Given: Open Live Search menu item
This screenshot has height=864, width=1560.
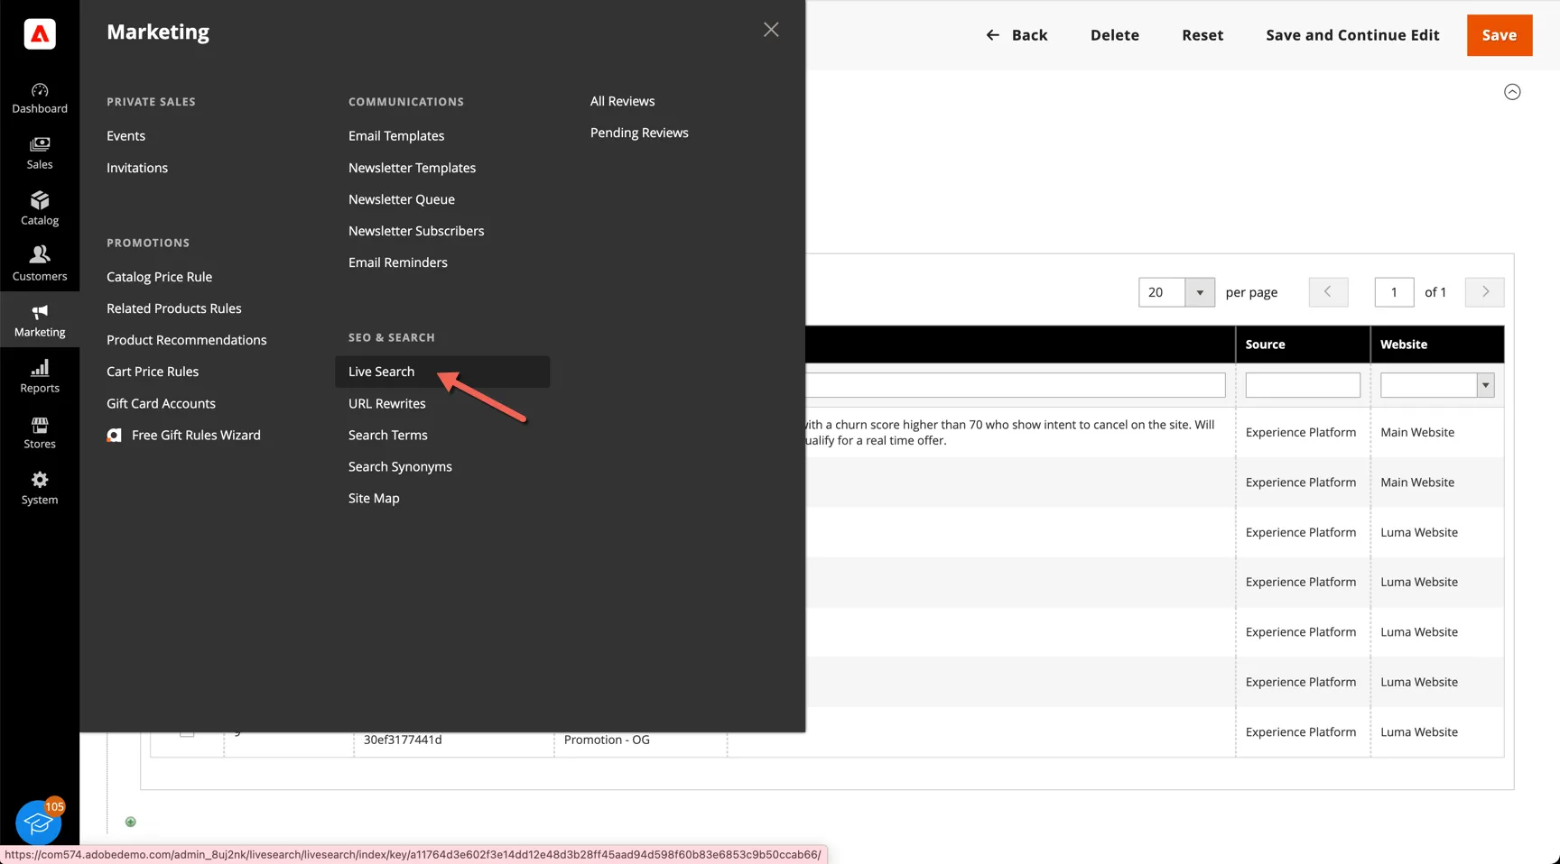Looking at the screenshot, I should coord(382,372).
